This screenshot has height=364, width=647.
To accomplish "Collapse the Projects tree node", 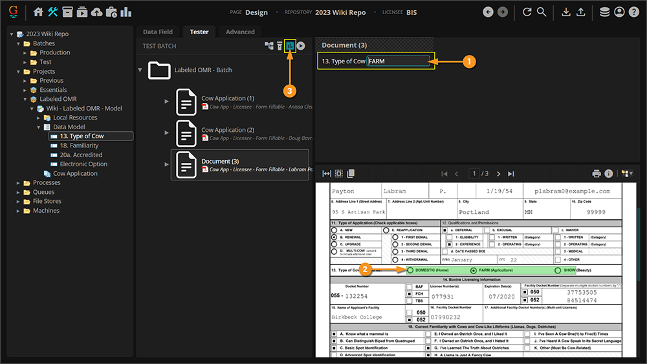I will click(x=18, y=71).
